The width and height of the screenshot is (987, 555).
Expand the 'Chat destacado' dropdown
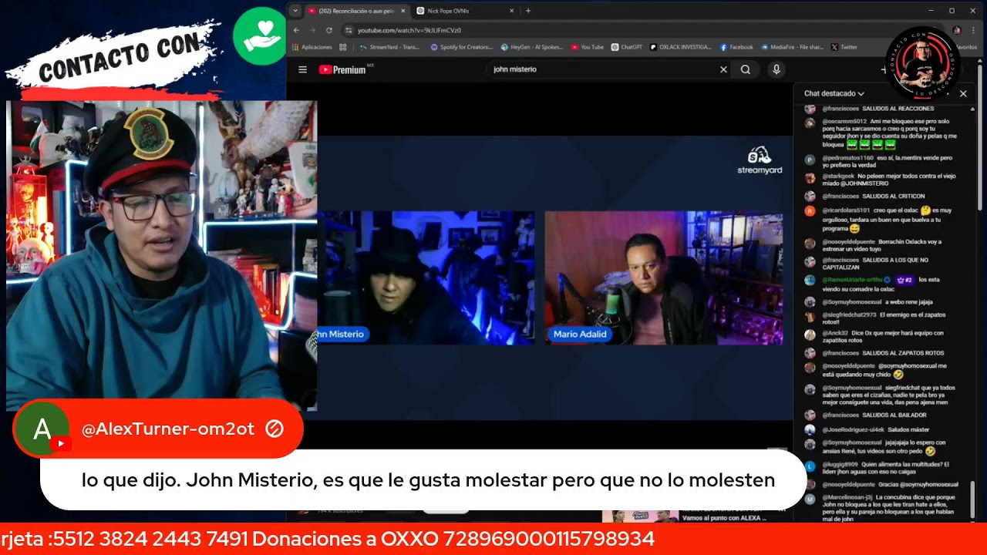click(834, 93)
